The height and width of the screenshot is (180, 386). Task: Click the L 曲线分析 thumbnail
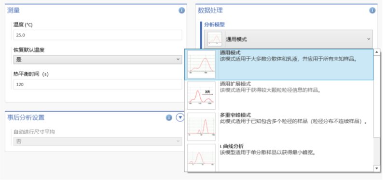201,158
